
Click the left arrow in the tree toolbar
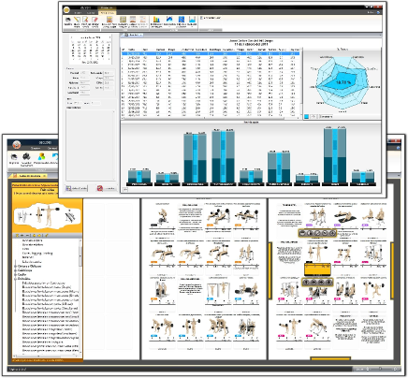pyautogui.click(x=34, y=236)
